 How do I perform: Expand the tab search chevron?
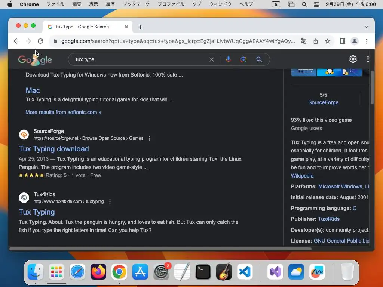click(x=367, y=27)
